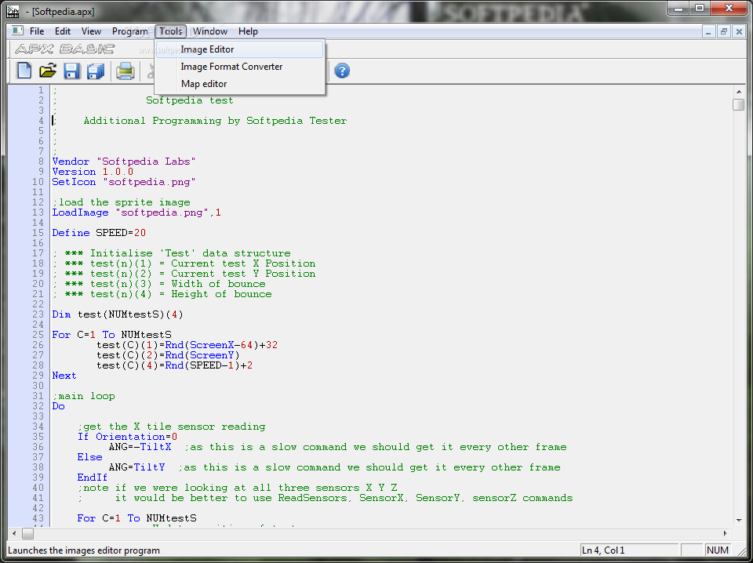Click the vertical scrollbar down arrow
The width and height of the screenshot is (753, 563).
[739, 521]
